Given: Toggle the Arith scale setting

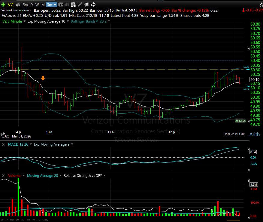Looking at the screenshot, I should click(255, 134).
